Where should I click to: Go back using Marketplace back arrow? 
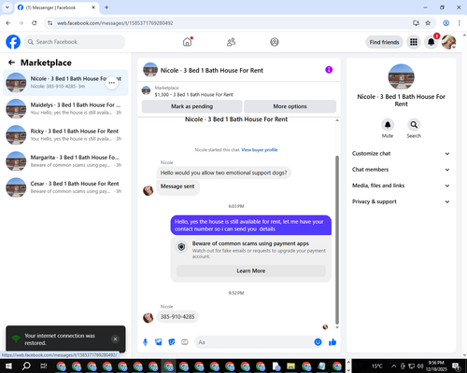pos(12,62)
